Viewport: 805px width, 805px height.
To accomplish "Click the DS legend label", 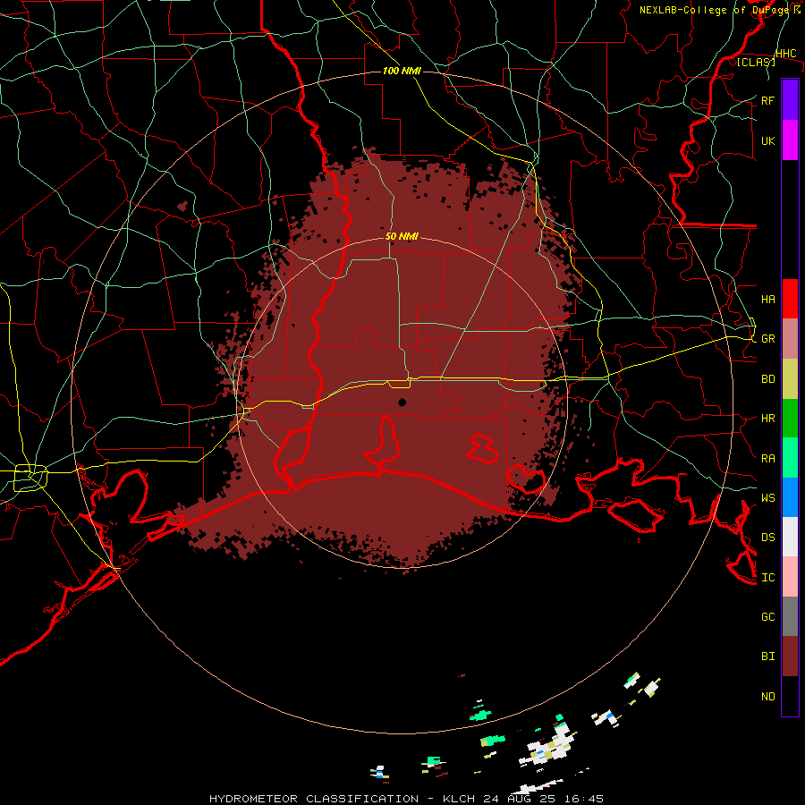I will click(x=767, y=537).
